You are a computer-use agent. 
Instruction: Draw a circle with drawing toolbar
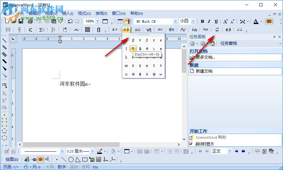pos(71,160)
